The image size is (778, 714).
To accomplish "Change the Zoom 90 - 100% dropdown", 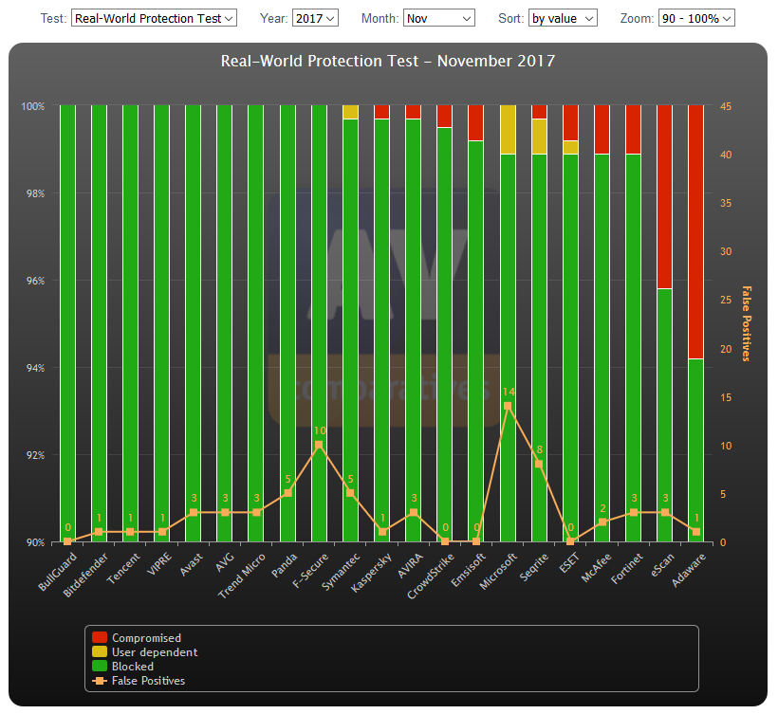I will (695, 18).
